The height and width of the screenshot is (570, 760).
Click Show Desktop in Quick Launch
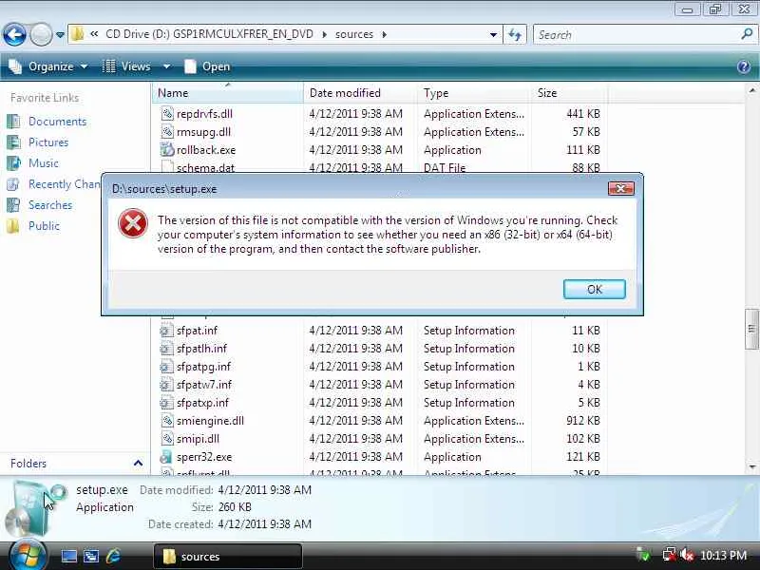[68, 556]
